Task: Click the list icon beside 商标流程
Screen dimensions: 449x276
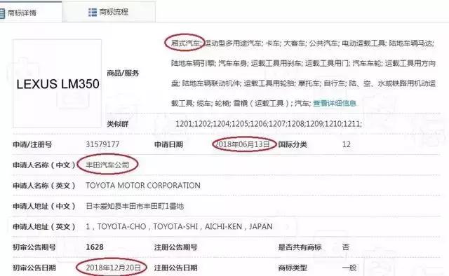Action: [x=93, y=13]
